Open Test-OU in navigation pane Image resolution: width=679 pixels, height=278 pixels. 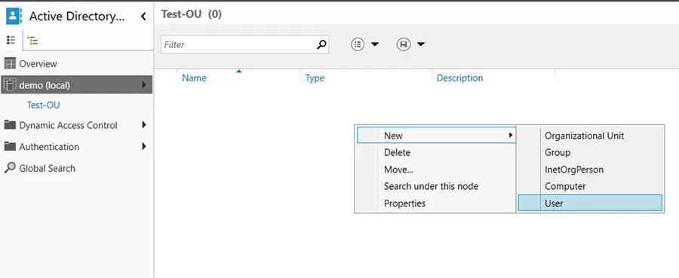point(43,105)
